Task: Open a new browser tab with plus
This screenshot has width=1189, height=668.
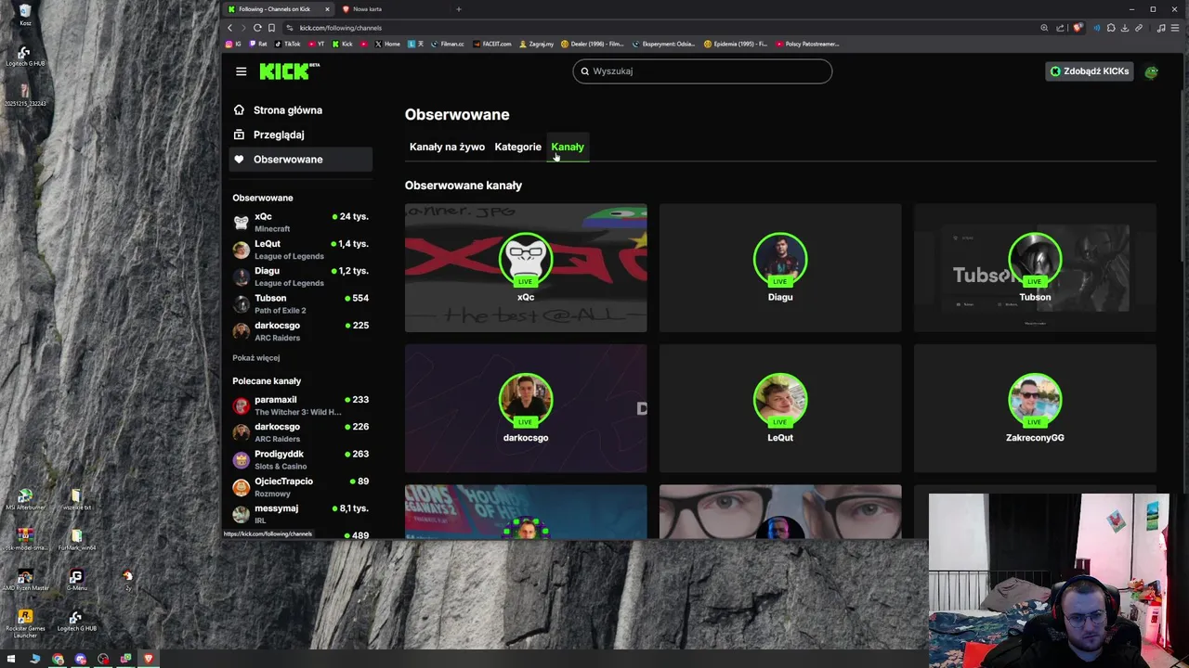Action: pos(458,9)
